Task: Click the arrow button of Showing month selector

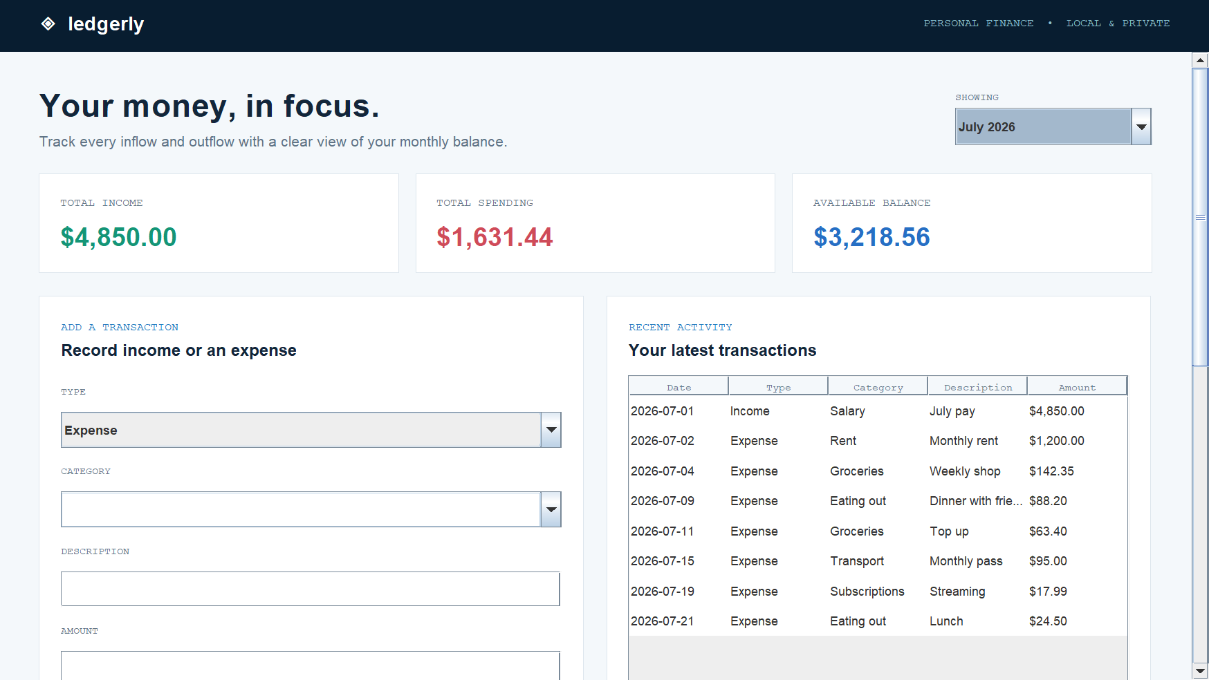Action: tap(1141, 126)
